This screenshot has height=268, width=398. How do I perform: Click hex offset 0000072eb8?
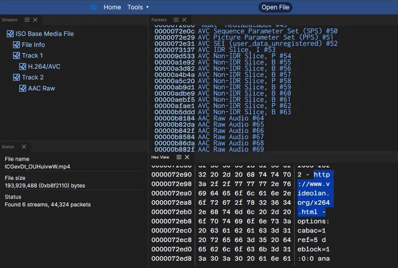tap(171, 222)
